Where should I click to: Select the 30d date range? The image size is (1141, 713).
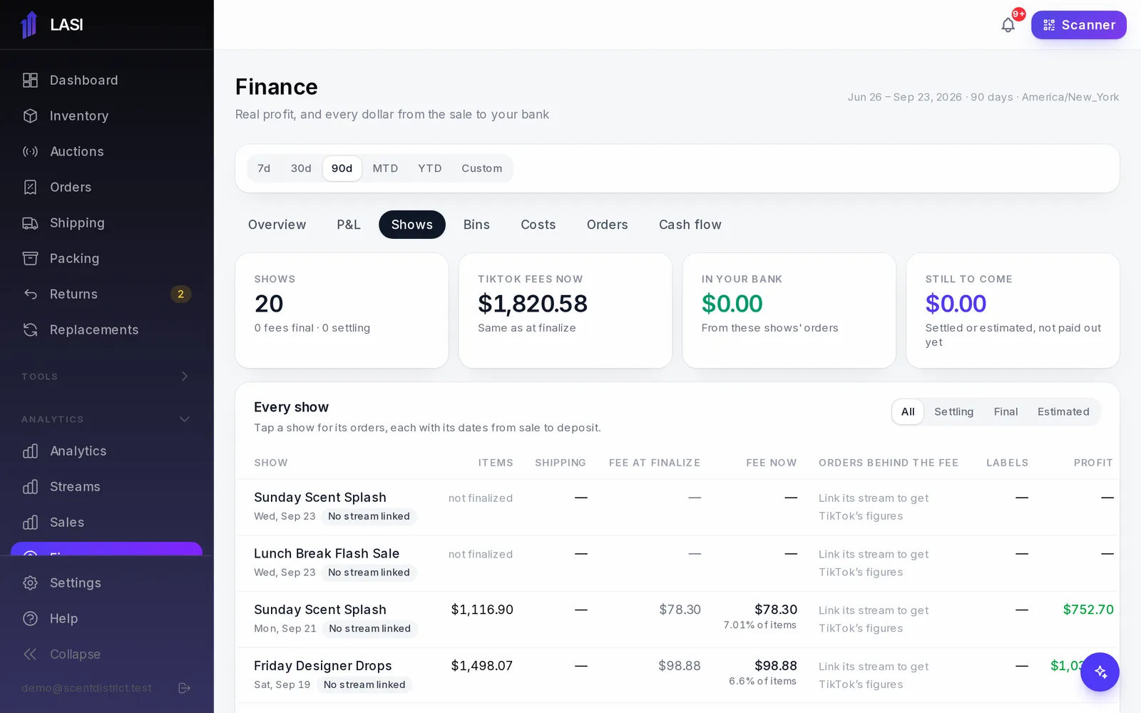tap(301, 168)
